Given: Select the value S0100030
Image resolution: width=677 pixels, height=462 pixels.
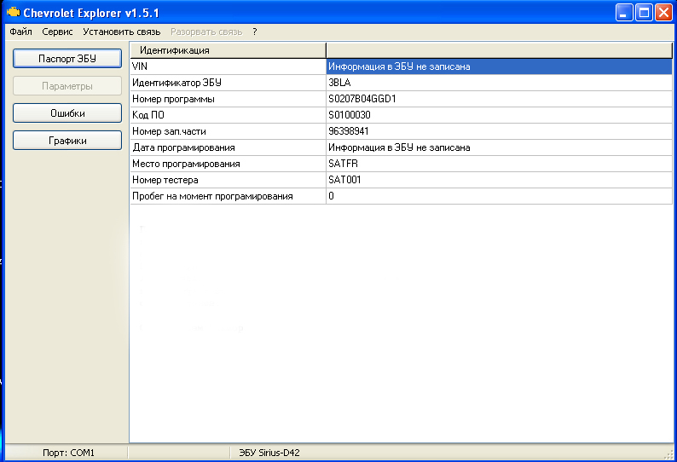Looking at the screenshot, I should [499, 115].
